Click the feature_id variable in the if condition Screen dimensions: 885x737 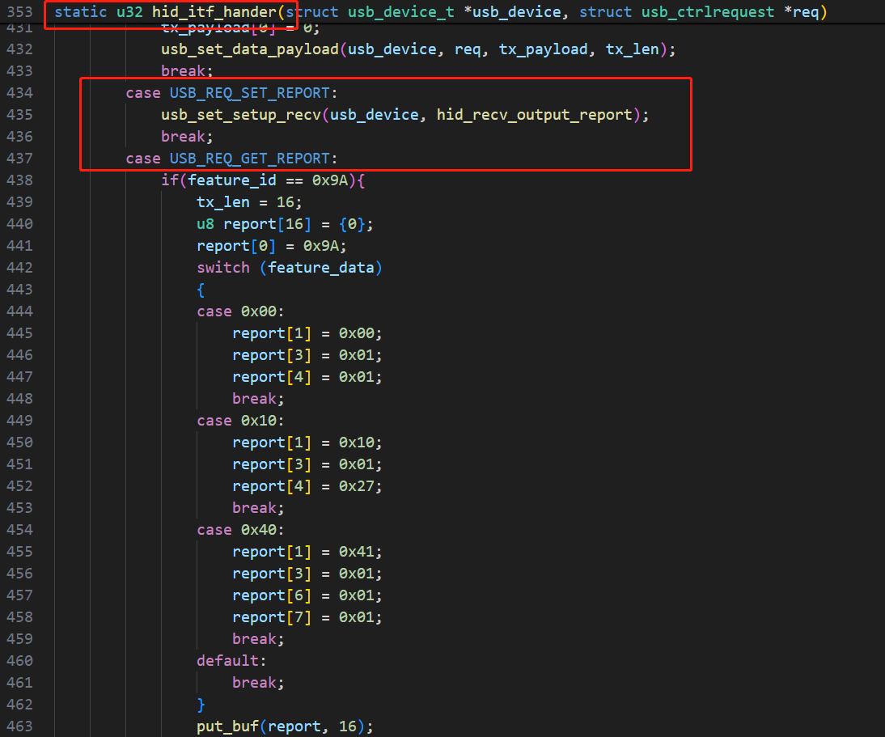[232, 180]
